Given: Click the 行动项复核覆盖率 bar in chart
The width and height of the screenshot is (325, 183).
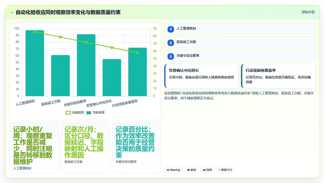Looking at the screenshot, I should pos(137,72).
